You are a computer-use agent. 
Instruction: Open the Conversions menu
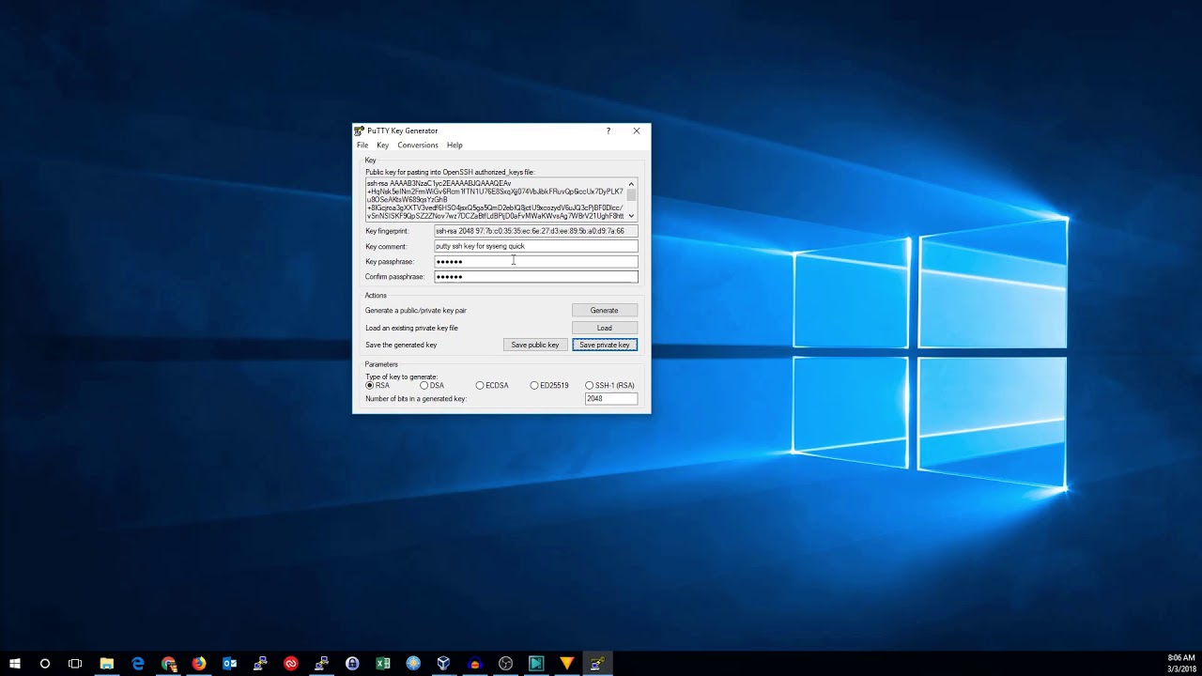418,146
